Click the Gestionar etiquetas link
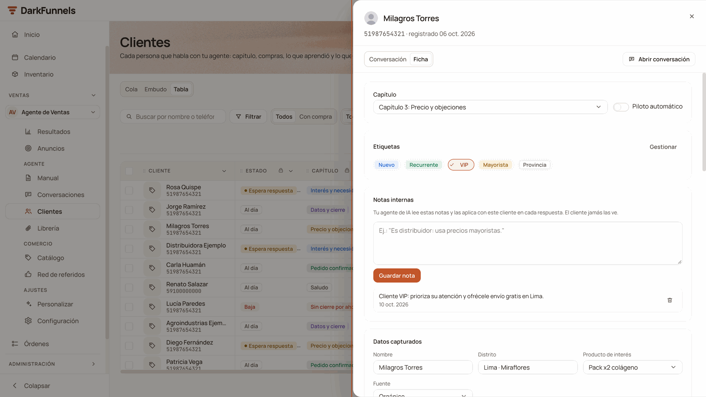The width and height of the screenshot is (706, 397). pyautogui.click(x=663, y=147)
